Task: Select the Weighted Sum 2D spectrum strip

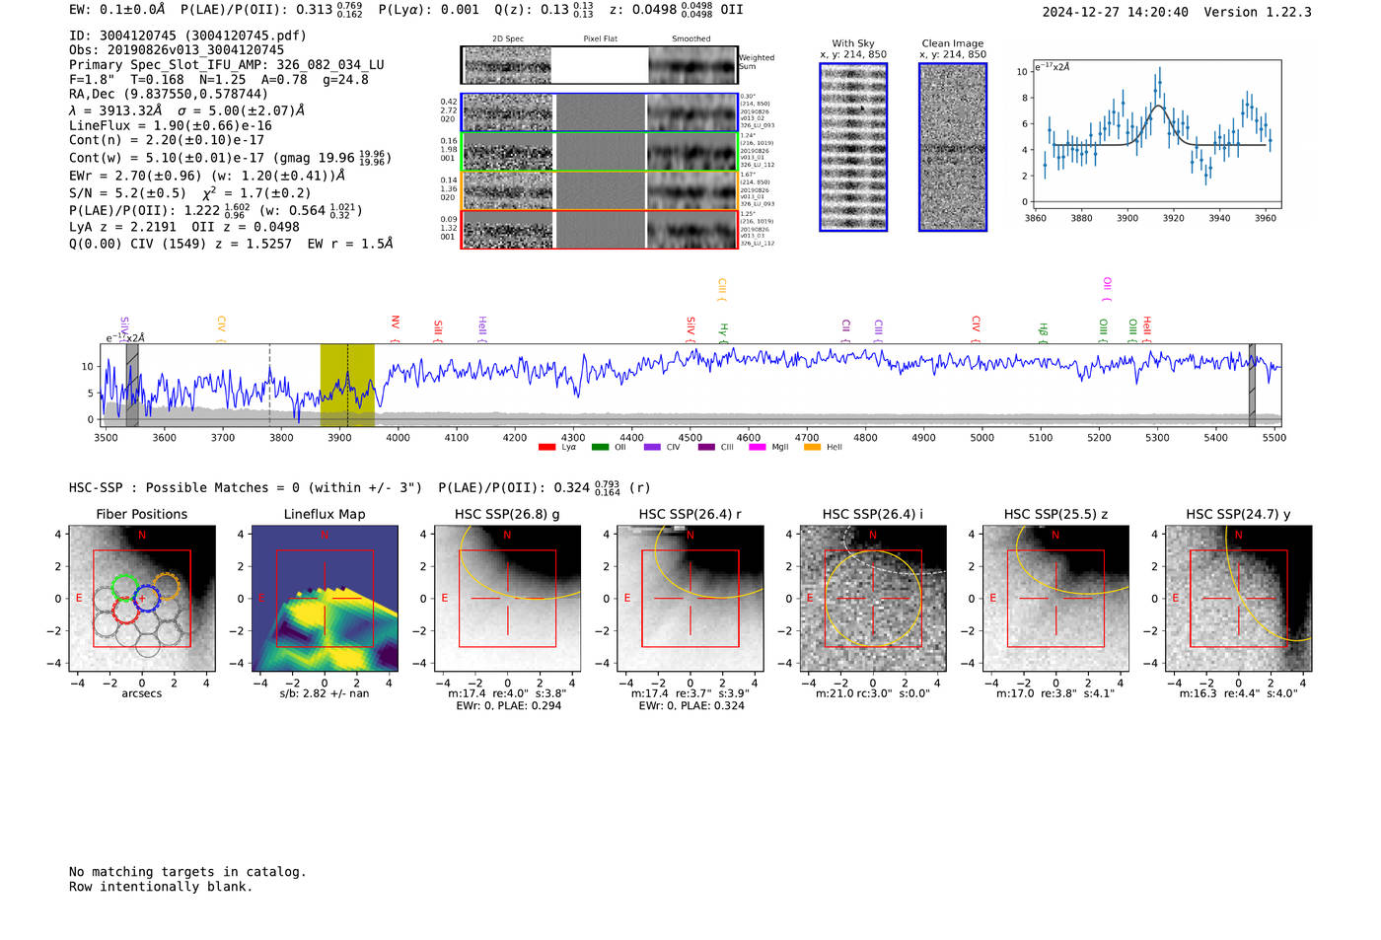Action: tap(600, 65)
